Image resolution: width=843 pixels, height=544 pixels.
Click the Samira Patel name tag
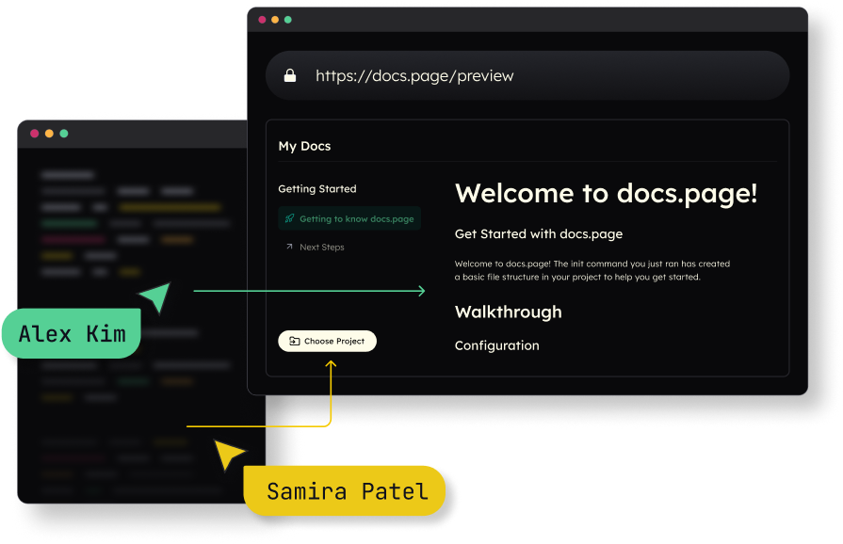point(346,490)
